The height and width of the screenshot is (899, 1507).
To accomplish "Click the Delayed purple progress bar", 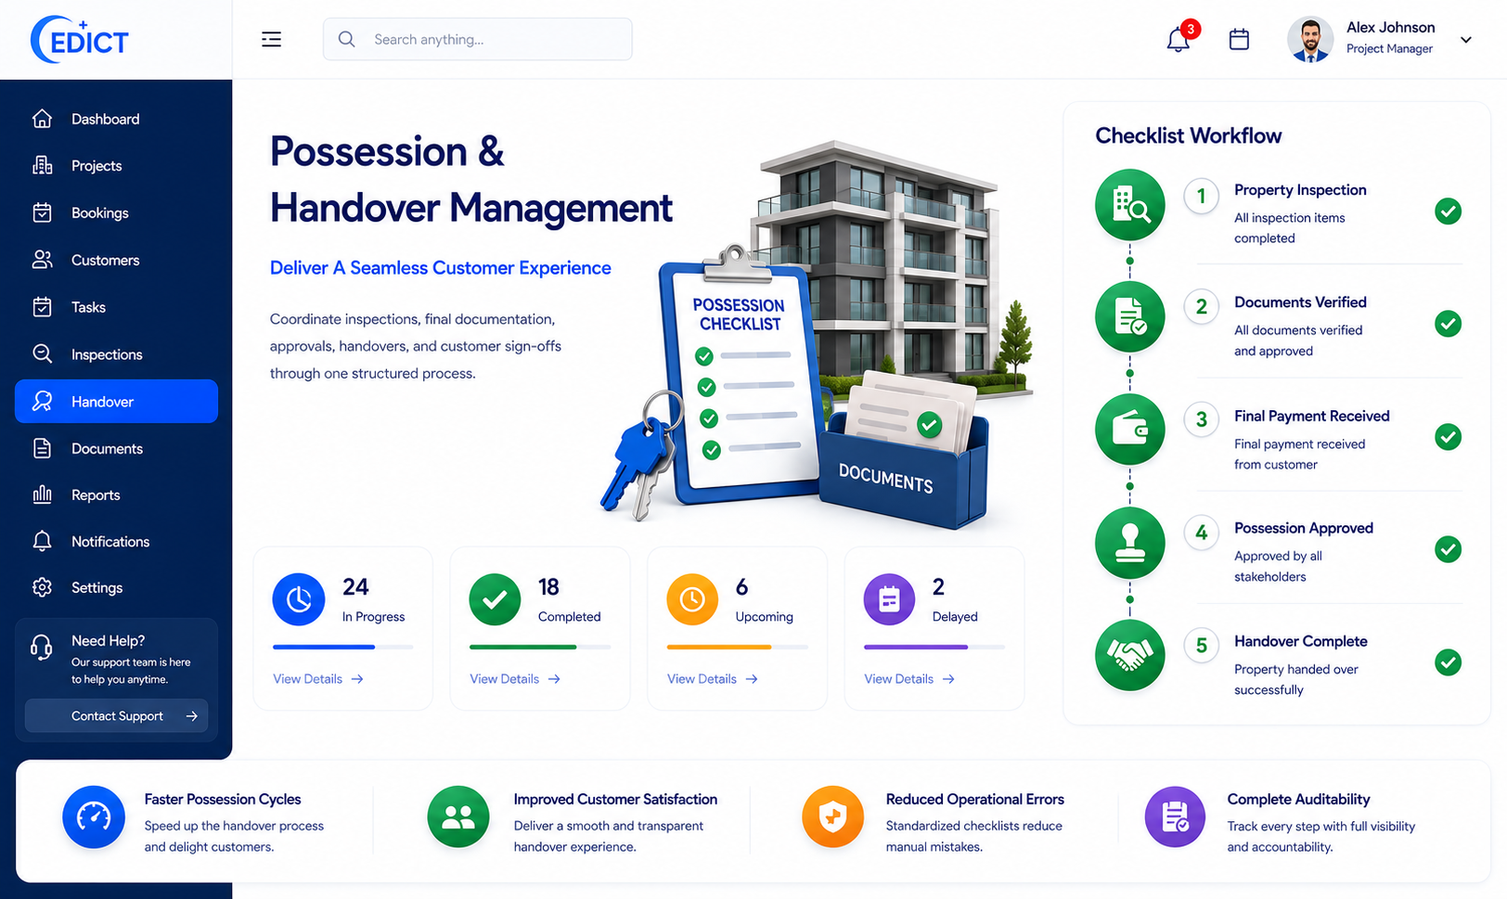I will coord(916,647).
